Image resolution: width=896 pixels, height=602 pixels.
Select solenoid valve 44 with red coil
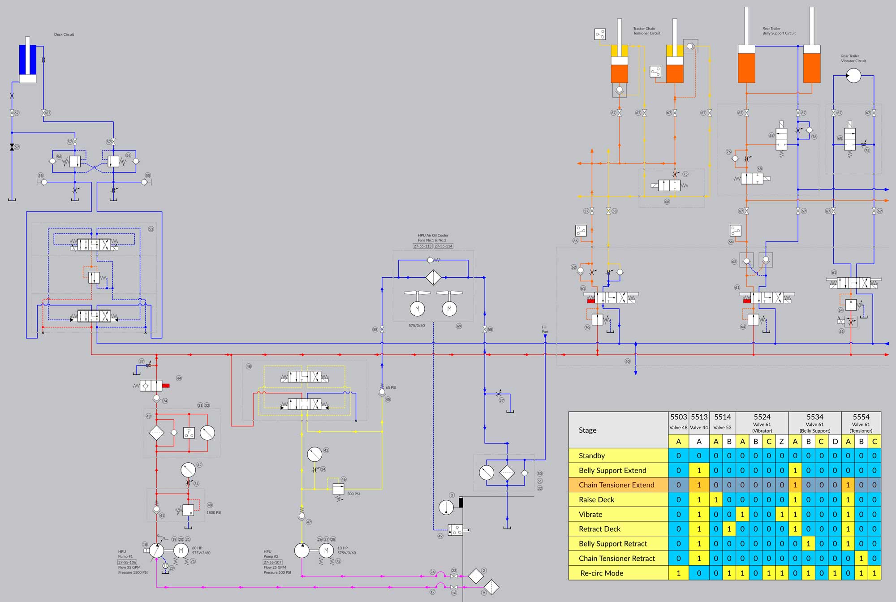click(151, 385)
